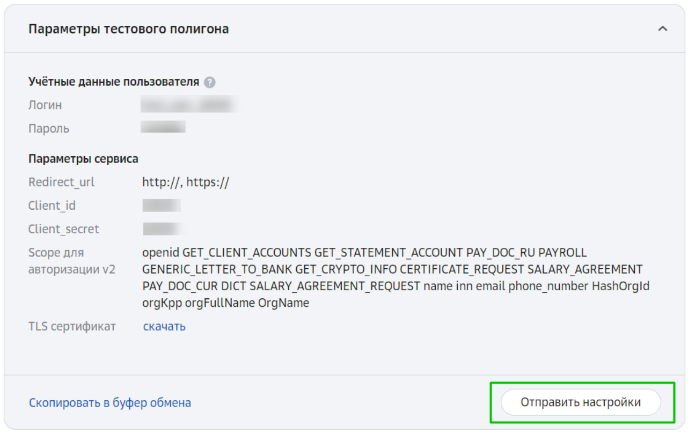Open the help icon beside Учётные данные пользователя
The width and height of the screenshot is (688, 434).
(x=210, y=82)
